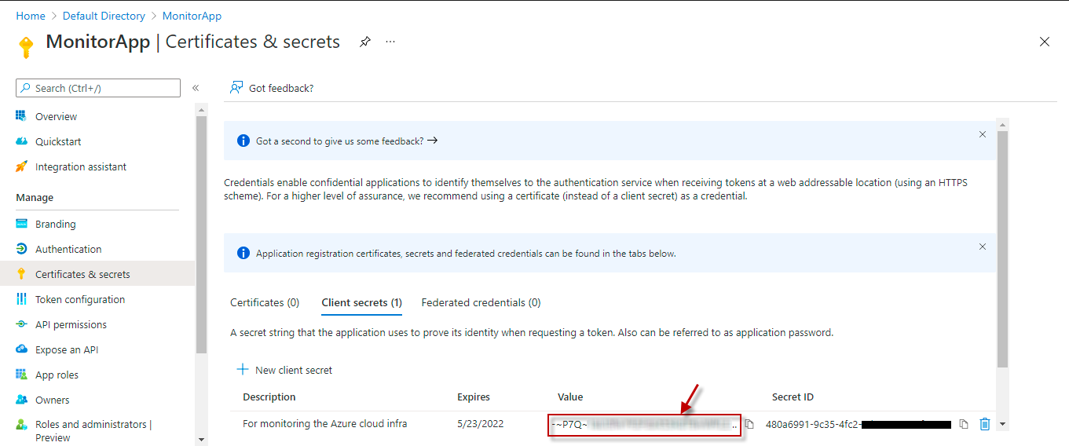Pin the Certificates & secrets blade
This screenshot has height=446, width=1069.
point(365,42)
